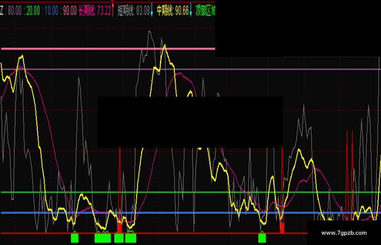Select the 中期线: 90.66 indicator label
This screenshot has width=381, height=245.
pos(173,11)
